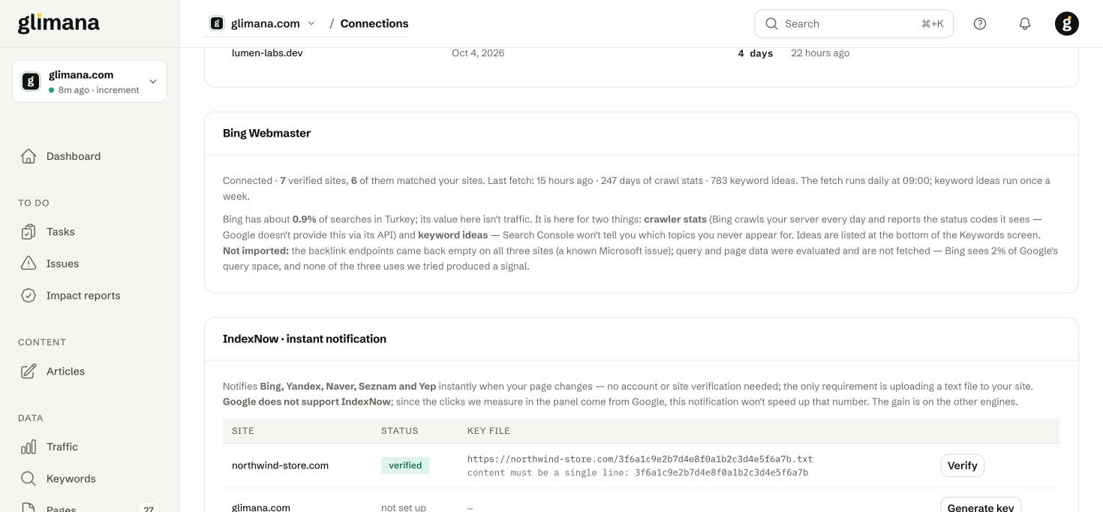The image size is (1103, 512).
Task: Select the northwind-store.com site cell
Action: (x=280, y=465)
